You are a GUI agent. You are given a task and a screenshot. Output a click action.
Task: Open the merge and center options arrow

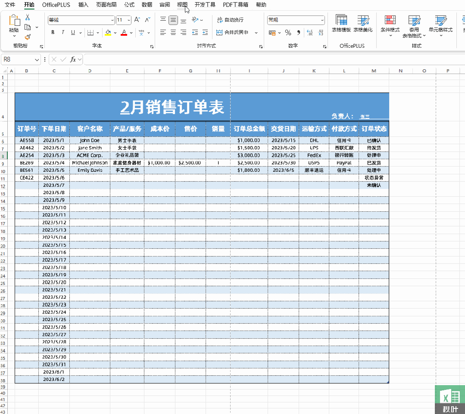coord(256,33)
